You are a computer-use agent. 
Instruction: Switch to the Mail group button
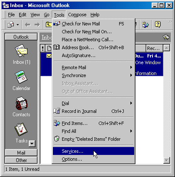(x=21, y=153)
